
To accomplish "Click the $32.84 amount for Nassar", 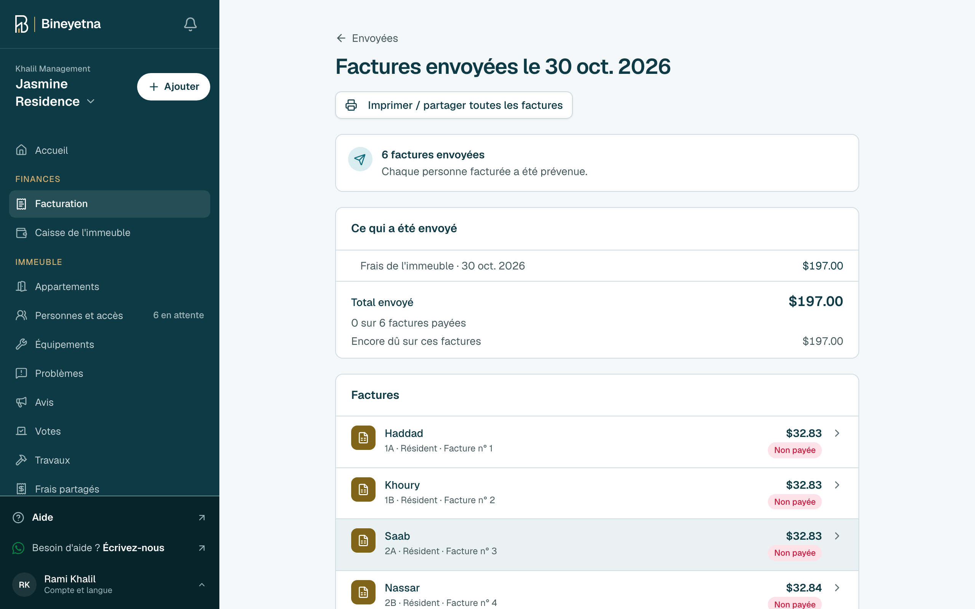I will click(x=803, y=588).
